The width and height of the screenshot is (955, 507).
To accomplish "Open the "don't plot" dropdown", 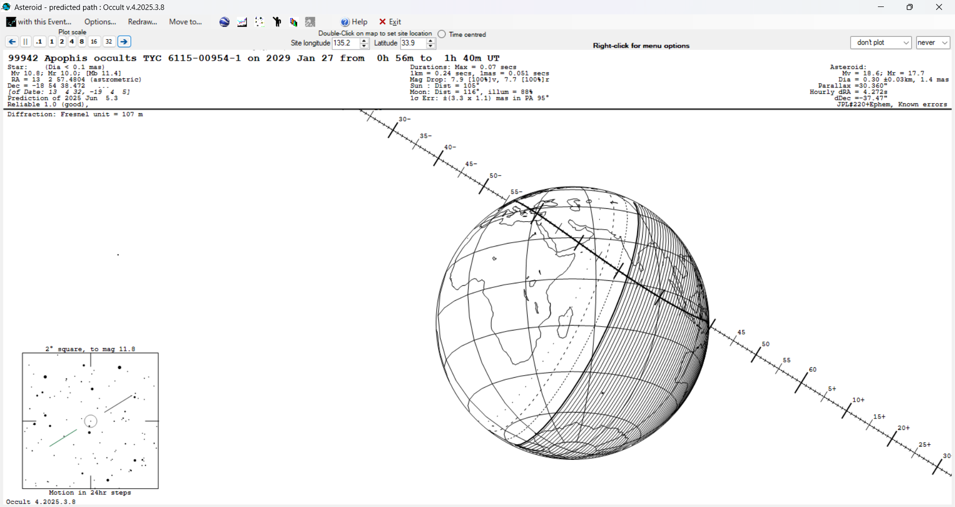I will tap(881, 43).
